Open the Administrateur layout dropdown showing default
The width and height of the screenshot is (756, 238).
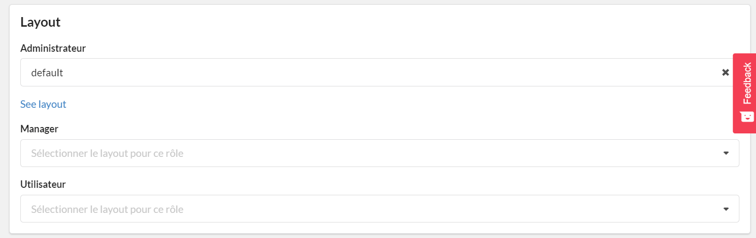point(380,72)
